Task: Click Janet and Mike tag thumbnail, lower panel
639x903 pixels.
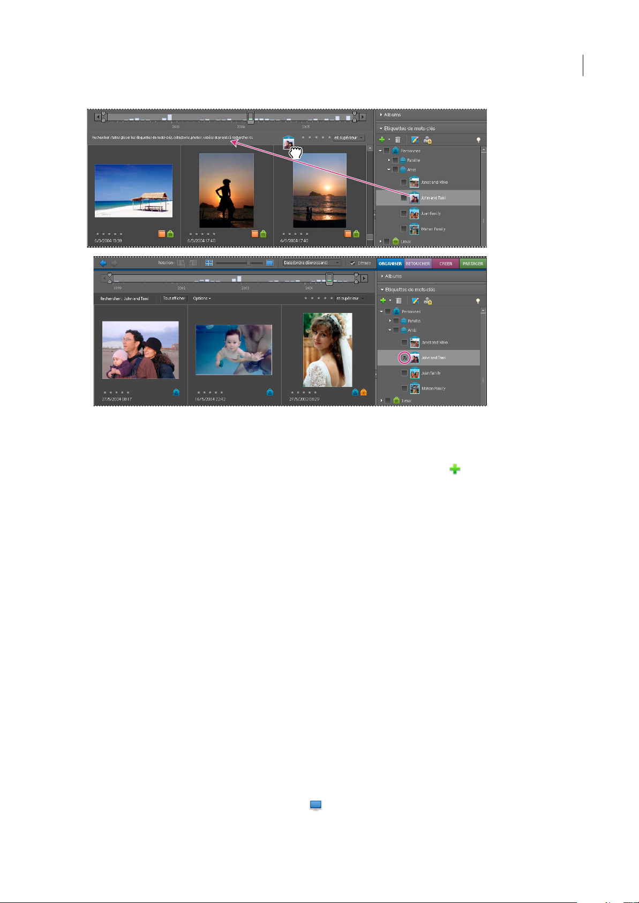Action: pos(415,342)
